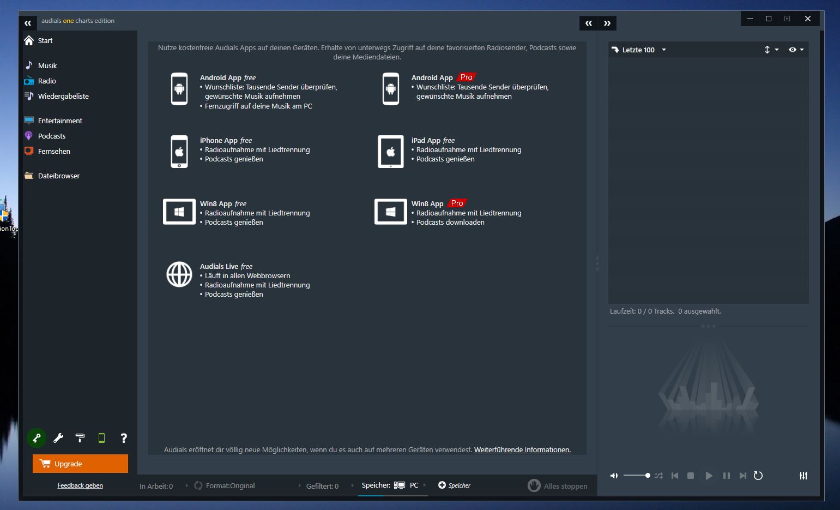
Task: Start playback with the play button
Action: [x=709, y=476]
